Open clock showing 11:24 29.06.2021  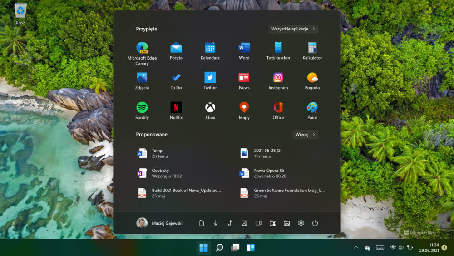click(x=429, y=248)
